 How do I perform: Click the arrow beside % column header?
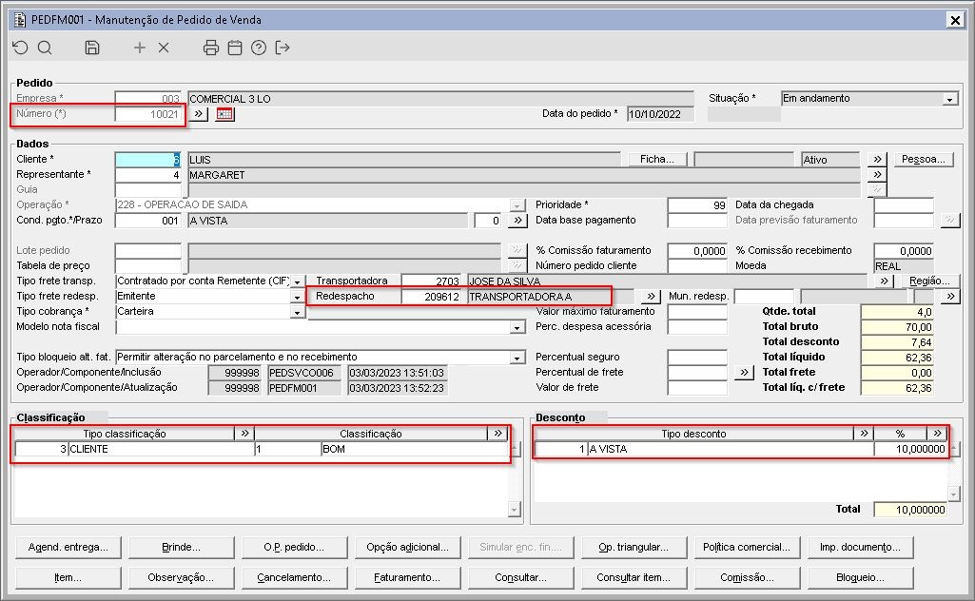click(x=937, y=434)
